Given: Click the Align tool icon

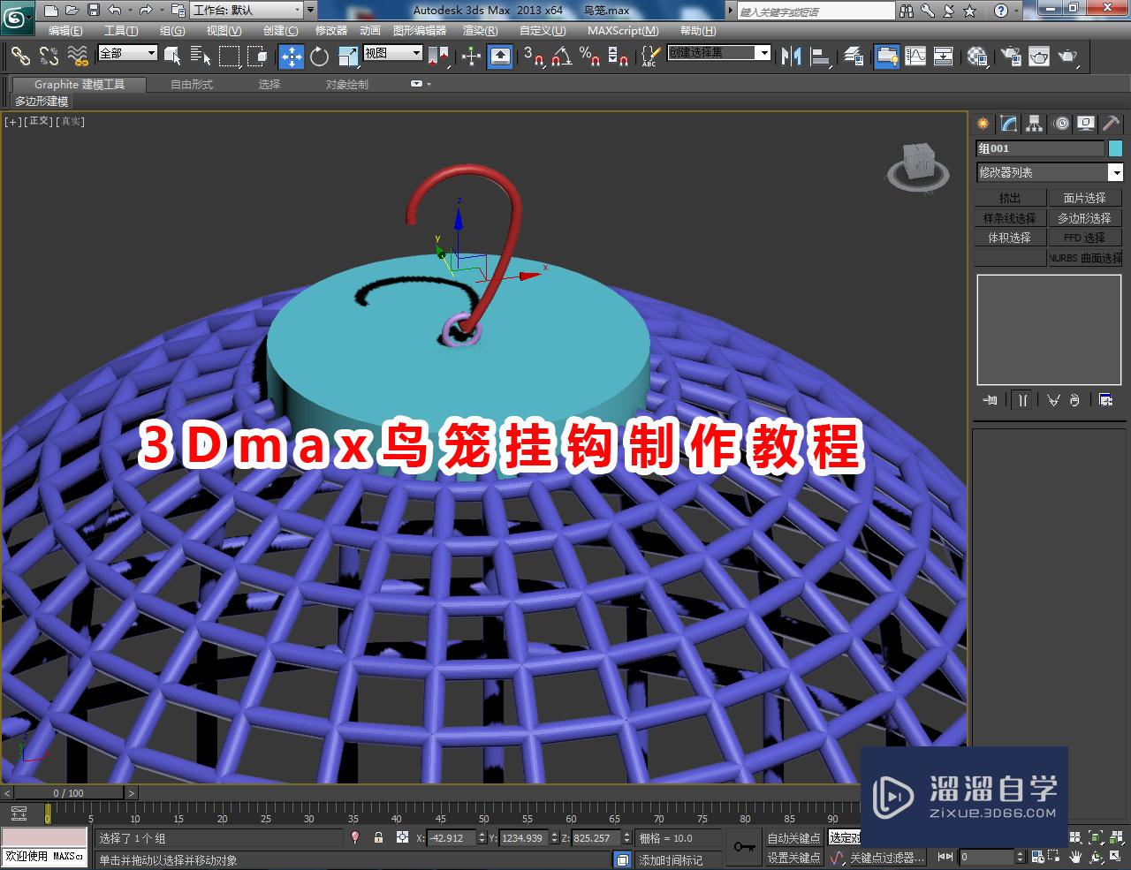Looking at the screenshot, I should pyautogui.click(x=821, y=56).
